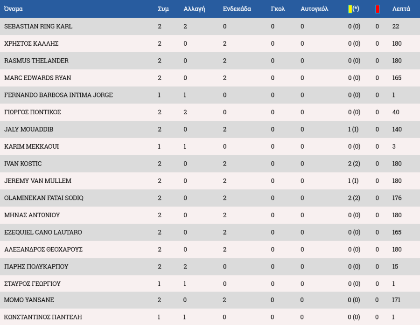Open ΚΩΝΣΤΑΝΤΙΝΟΣ ΠΑΝΤΕΛΗ player row
This screenshot has height=325, width=420.
210,317
